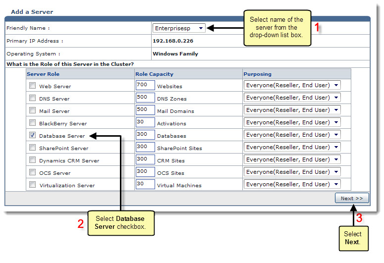This screenshot has height=263, width=384.
Task: Click the Primary IP Address label
Action: click(35, 41)
